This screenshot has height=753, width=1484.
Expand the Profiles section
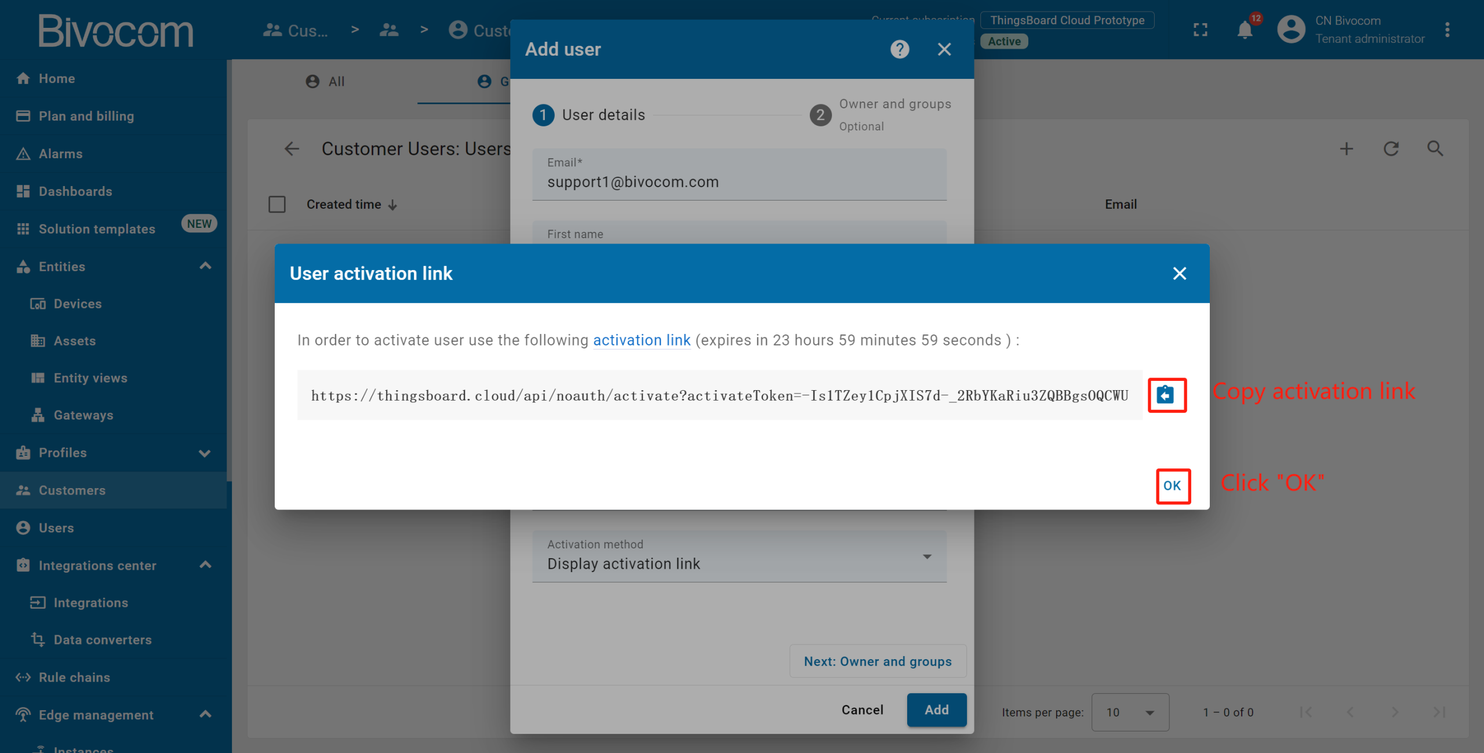(205, 453)
